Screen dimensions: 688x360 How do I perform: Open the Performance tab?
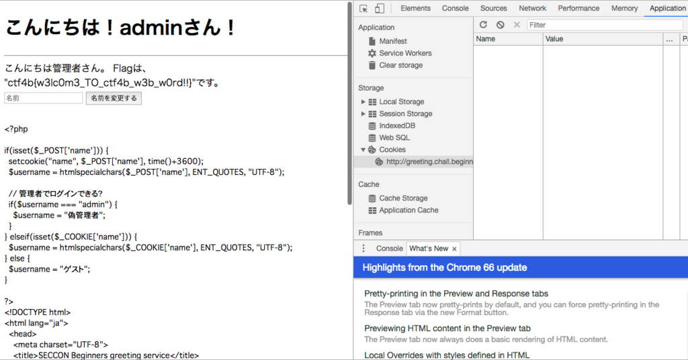tap(578, 8)
